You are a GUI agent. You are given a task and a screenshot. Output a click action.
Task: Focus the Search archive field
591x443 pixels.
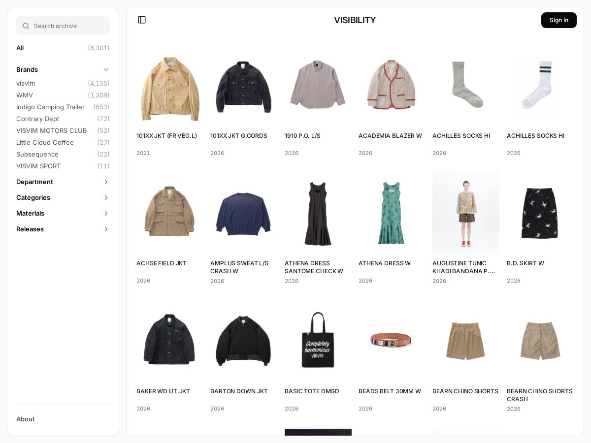(63, 26)
